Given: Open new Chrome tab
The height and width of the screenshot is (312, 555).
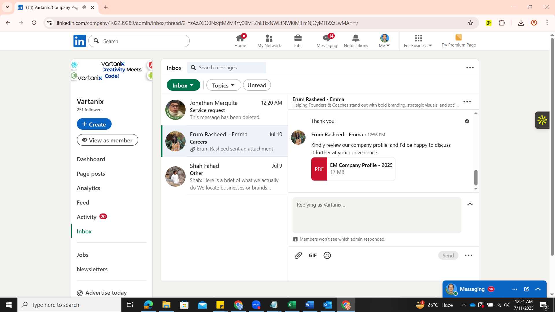Looking at the screenshot, I should (x=106, y=7).
